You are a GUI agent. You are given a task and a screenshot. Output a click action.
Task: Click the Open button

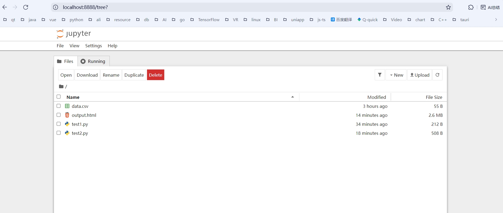tap(66, 75)
